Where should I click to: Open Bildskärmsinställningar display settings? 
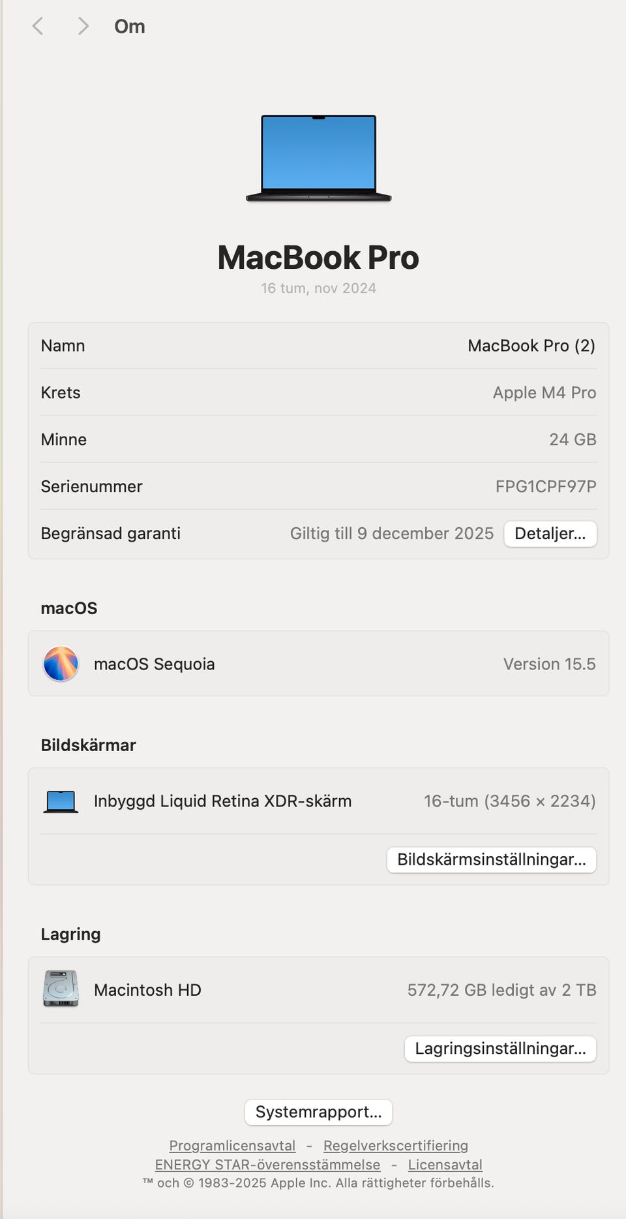coord(491,859)
